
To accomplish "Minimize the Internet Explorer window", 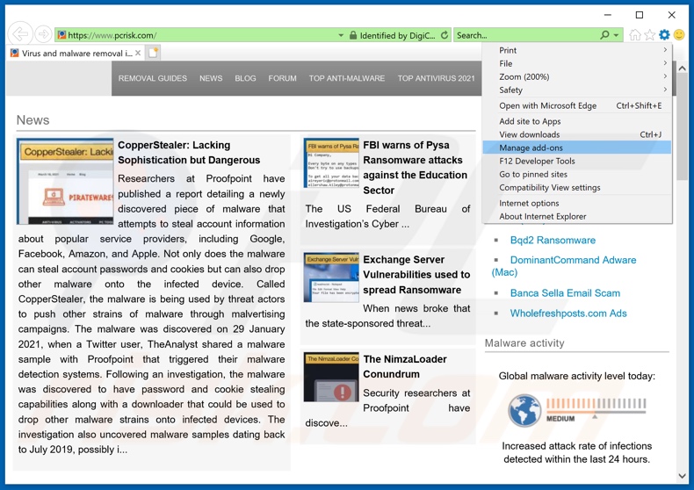I will coord(608,15).
